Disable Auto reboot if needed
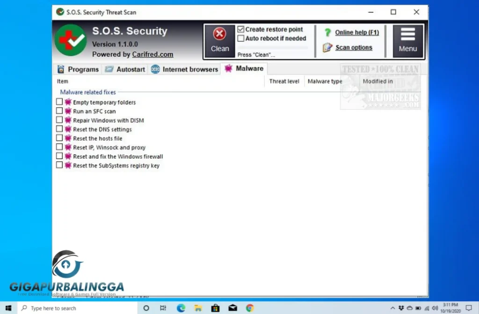Image resolution: width=479 pixels, height=314 pixels. click(x=240, y=38)
